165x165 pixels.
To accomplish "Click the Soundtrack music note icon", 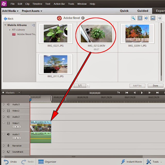I will pyautogui.click(x=9, y=152).
